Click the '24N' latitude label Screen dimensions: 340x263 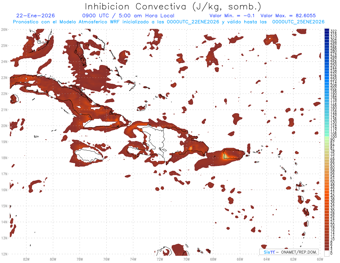click(4, 61)
